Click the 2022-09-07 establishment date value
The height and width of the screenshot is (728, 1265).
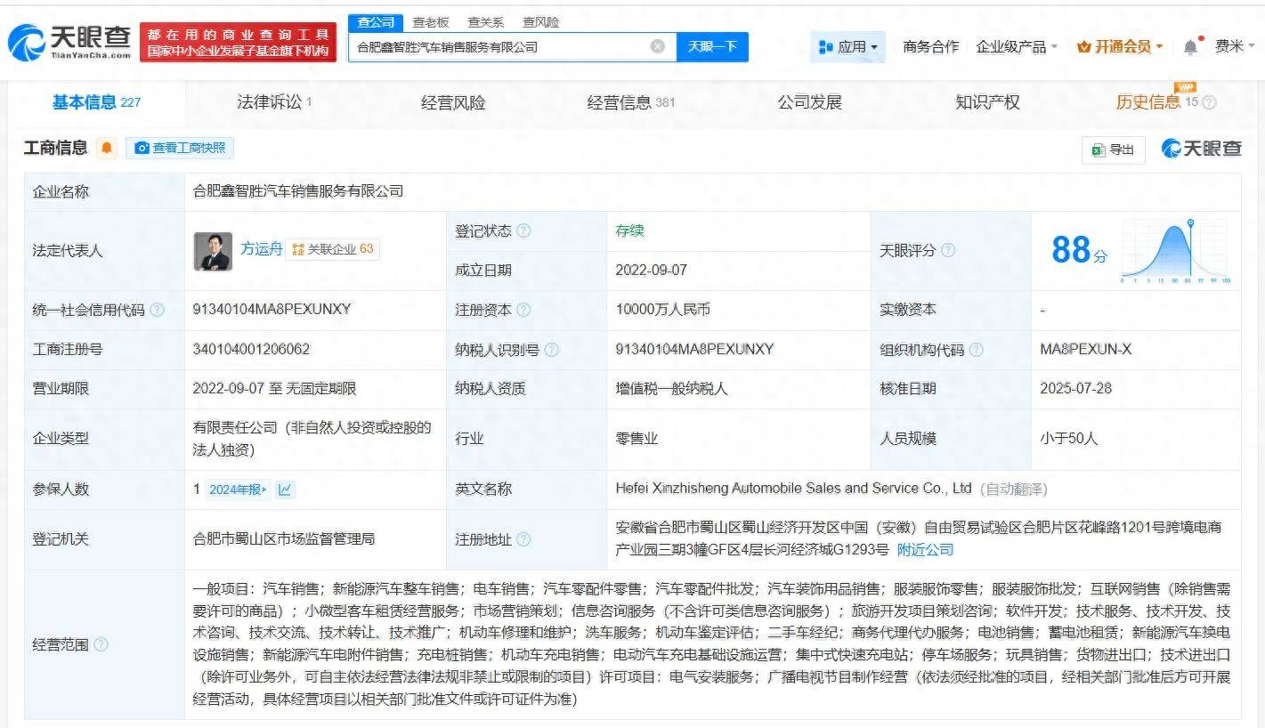(651, 271)
